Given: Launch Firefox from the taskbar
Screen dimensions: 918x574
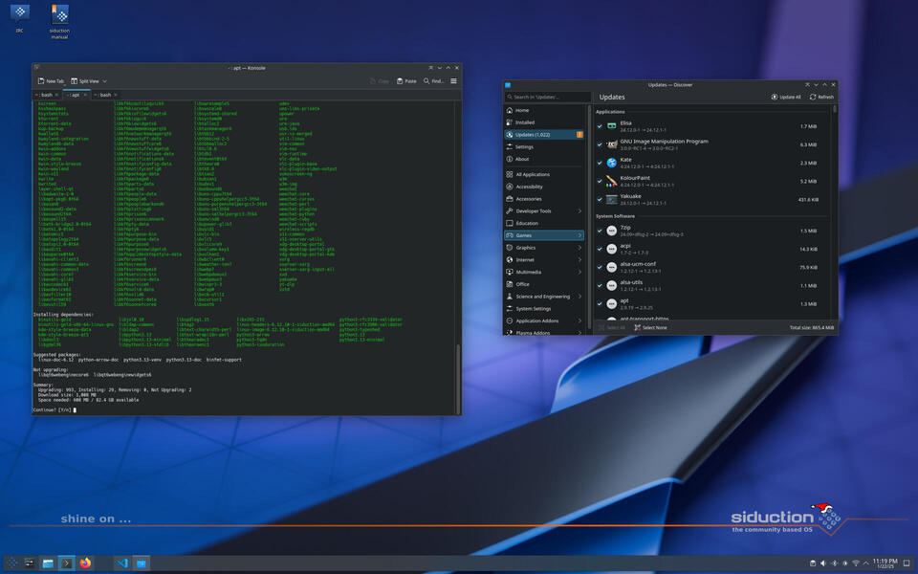Looking at the screenshot, I should click(85, 563).
